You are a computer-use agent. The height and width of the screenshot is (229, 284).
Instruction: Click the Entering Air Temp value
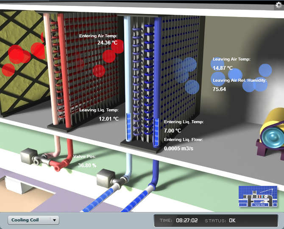coord(108,43)
